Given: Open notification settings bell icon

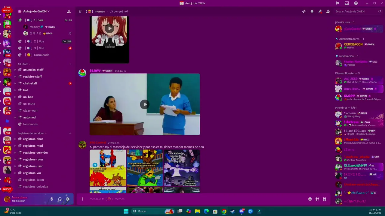Looking at the screenshot, I should (x=312, y=11).
